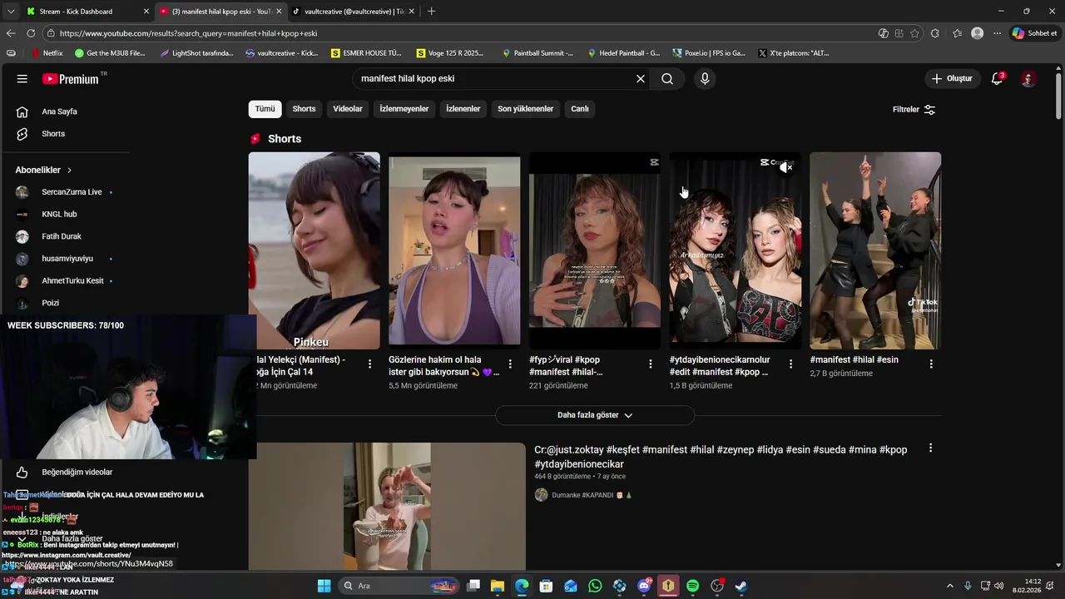Reload the page in browser toolbar

tap(31, 33)
